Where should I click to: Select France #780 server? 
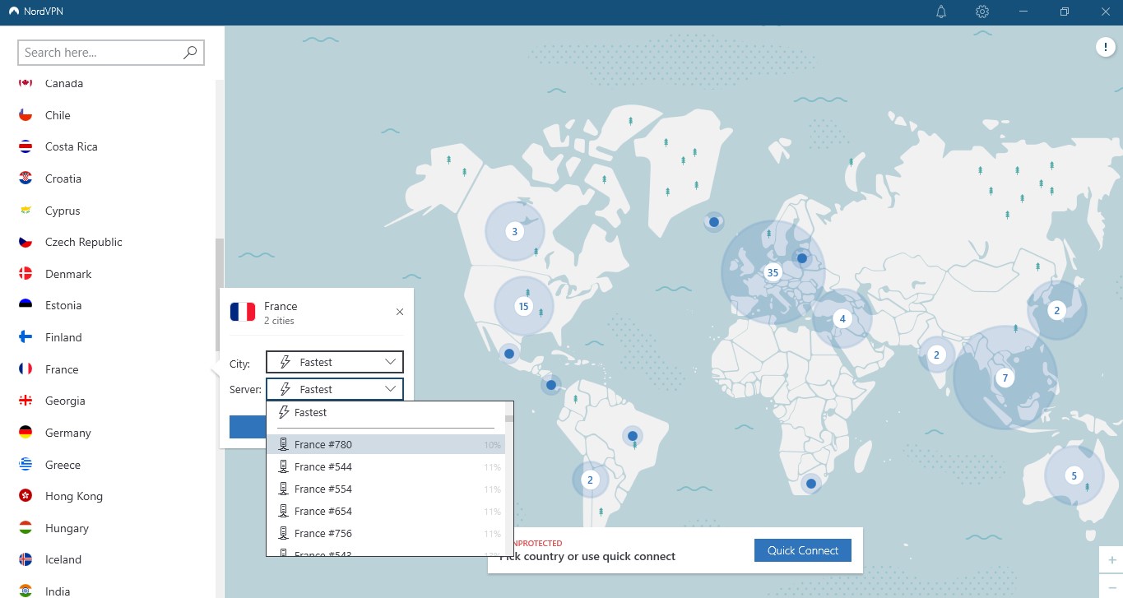coord(323,445)
